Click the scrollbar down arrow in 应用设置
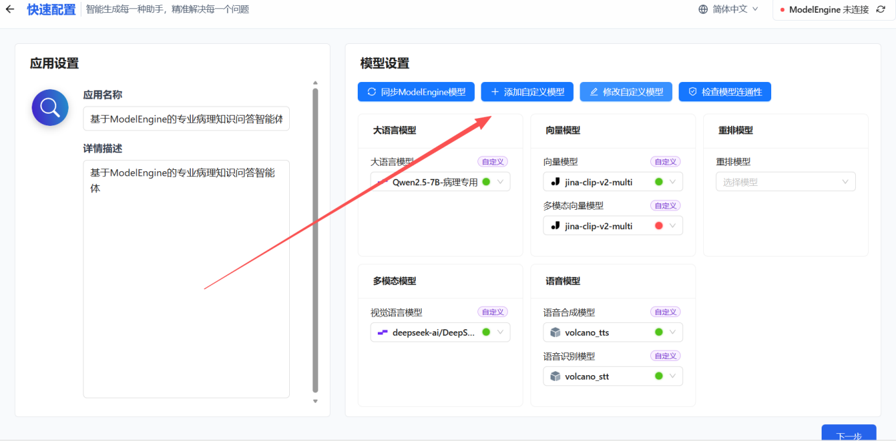Screen dimensions: 896x441 [x=316, y=401]
